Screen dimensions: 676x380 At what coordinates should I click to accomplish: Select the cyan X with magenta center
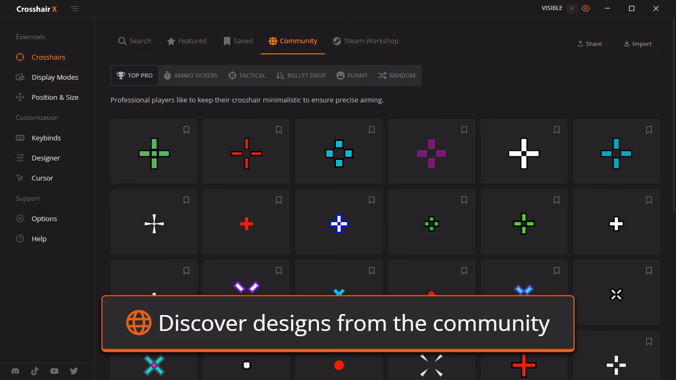(x=154, y=366)
